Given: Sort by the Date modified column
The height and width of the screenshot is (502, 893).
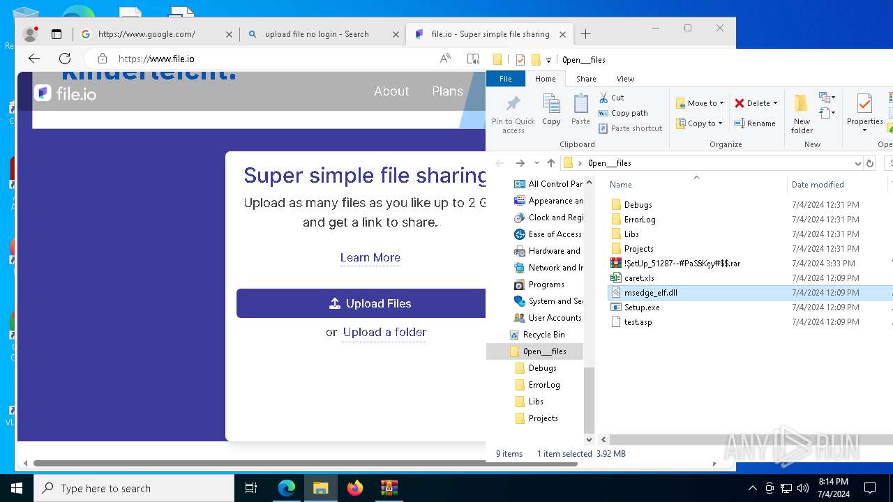Looking at the screenshot, I should click(x=818, y=185).
